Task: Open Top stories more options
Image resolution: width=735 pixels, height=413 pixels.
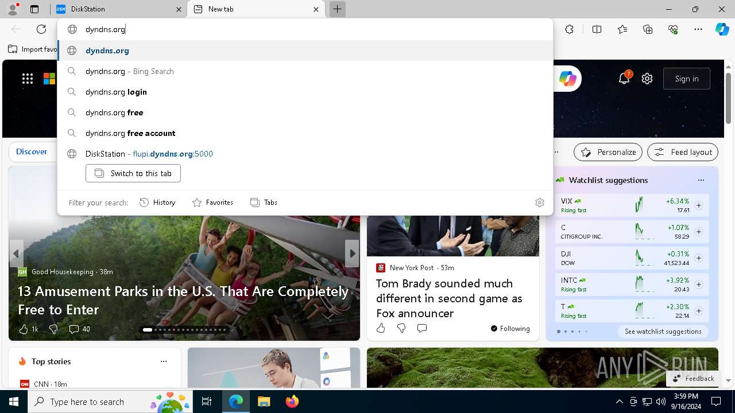Action: (164, 361)
